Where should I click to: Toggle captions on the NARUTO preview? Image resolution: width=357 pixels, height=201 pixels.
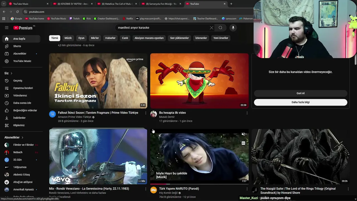[243, 143]
